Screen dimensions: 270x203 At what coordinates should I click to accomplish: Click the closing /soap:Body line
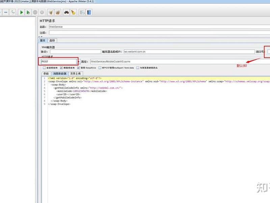tap(59, 101)
